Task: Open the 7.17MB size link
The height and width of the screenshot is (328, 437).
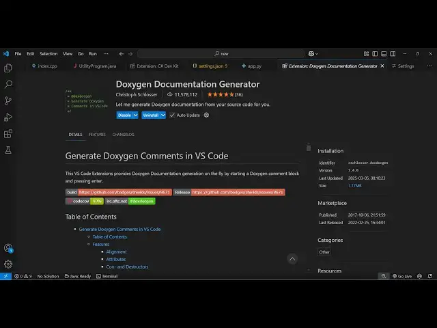Action: 354,185
